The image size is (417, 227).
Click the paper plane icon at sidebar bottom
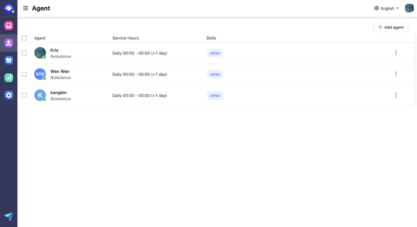click(9, 217)
